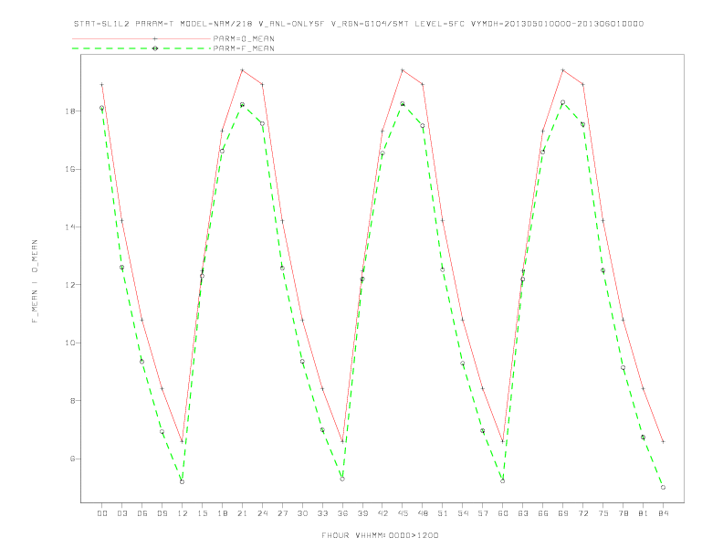Click x-axis forecast hour label 81
723x559 pixels.
(x=644, y=513)
